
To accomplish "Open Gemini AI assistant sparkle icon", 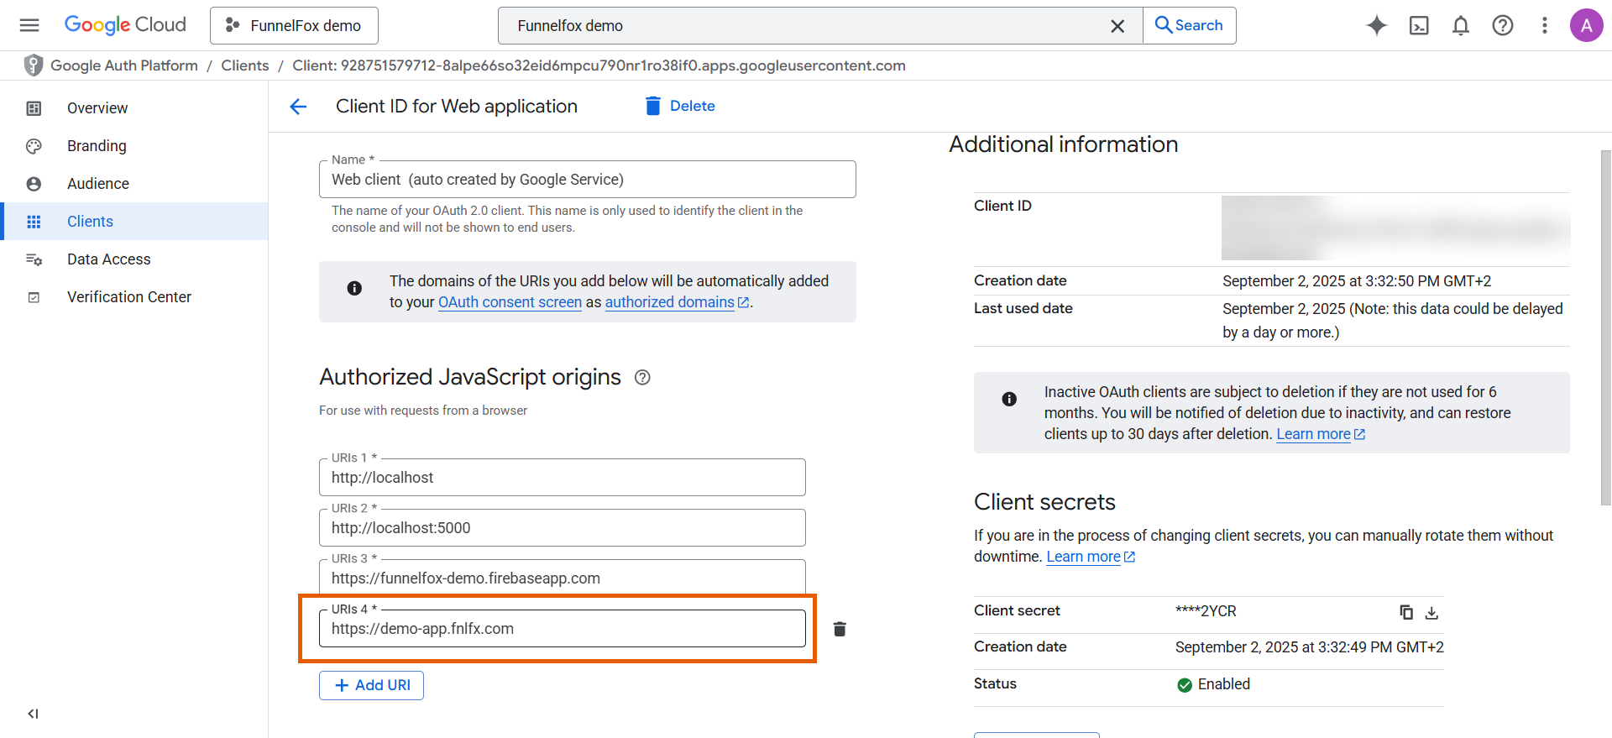I will click(1377, 25).
